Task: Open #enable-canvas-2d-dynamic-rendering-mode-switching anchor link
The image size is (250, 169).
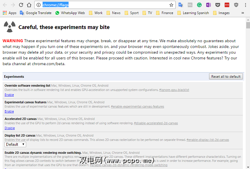Action: tap(128, 165)
